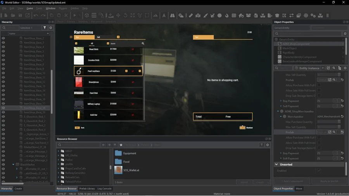The width and height of the screenshot is (349, 196).
Task: Open the Game menu
Action: click(29, 8)
